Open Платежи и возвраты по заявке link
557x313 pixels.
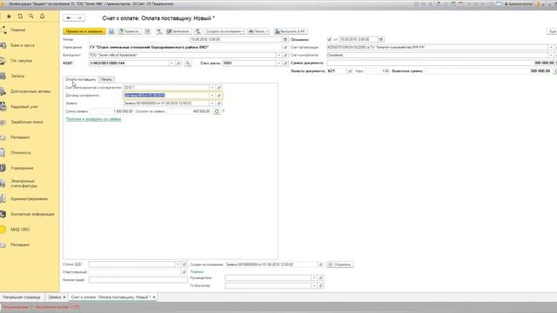click(x=93, y=119)
